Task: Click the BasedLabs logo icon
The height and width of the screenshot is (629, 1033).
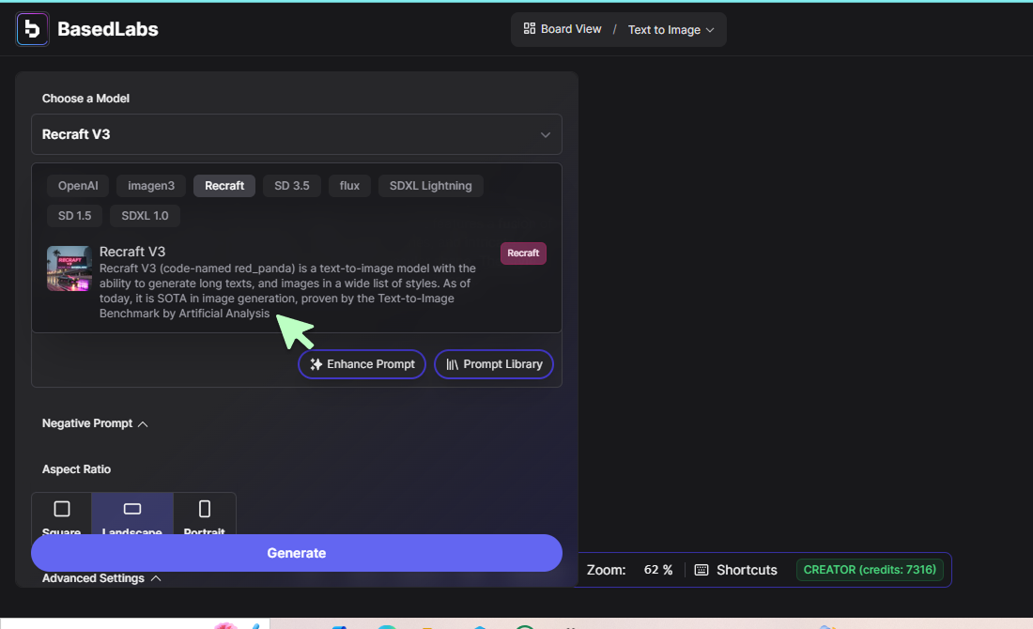Action: pos(33,29)
